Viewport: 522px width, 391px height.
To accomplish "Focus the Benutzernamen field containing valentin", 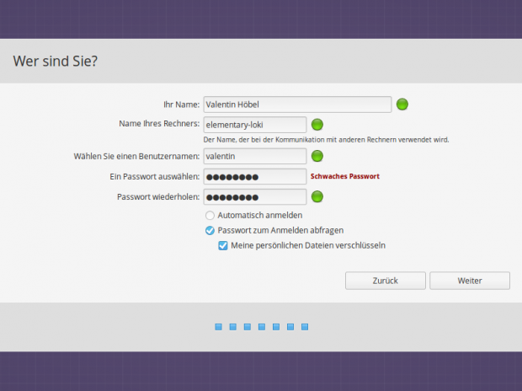I will 254,156.
